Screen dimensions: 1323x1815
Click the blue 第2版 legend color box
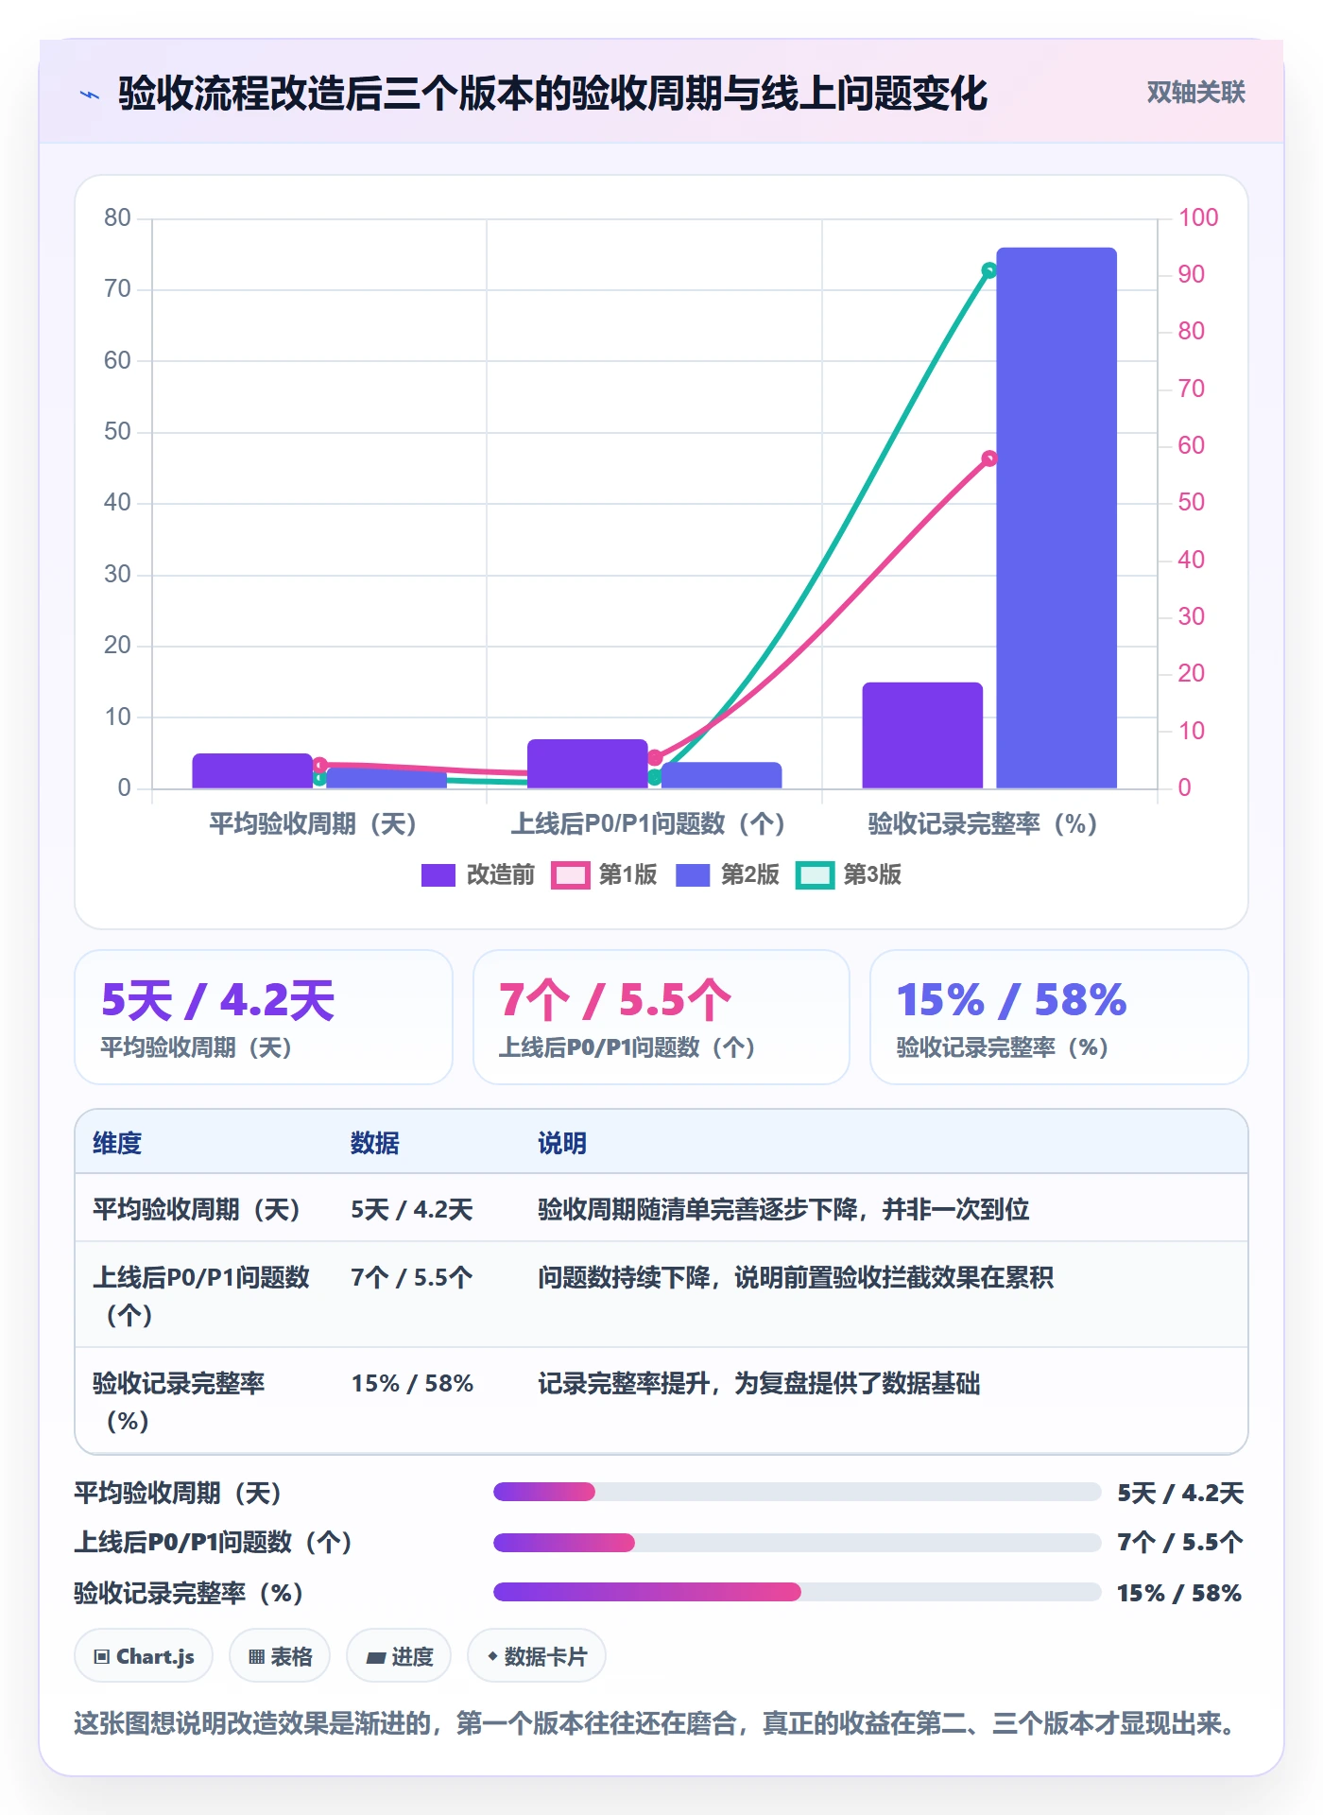[x=693, y=875]
